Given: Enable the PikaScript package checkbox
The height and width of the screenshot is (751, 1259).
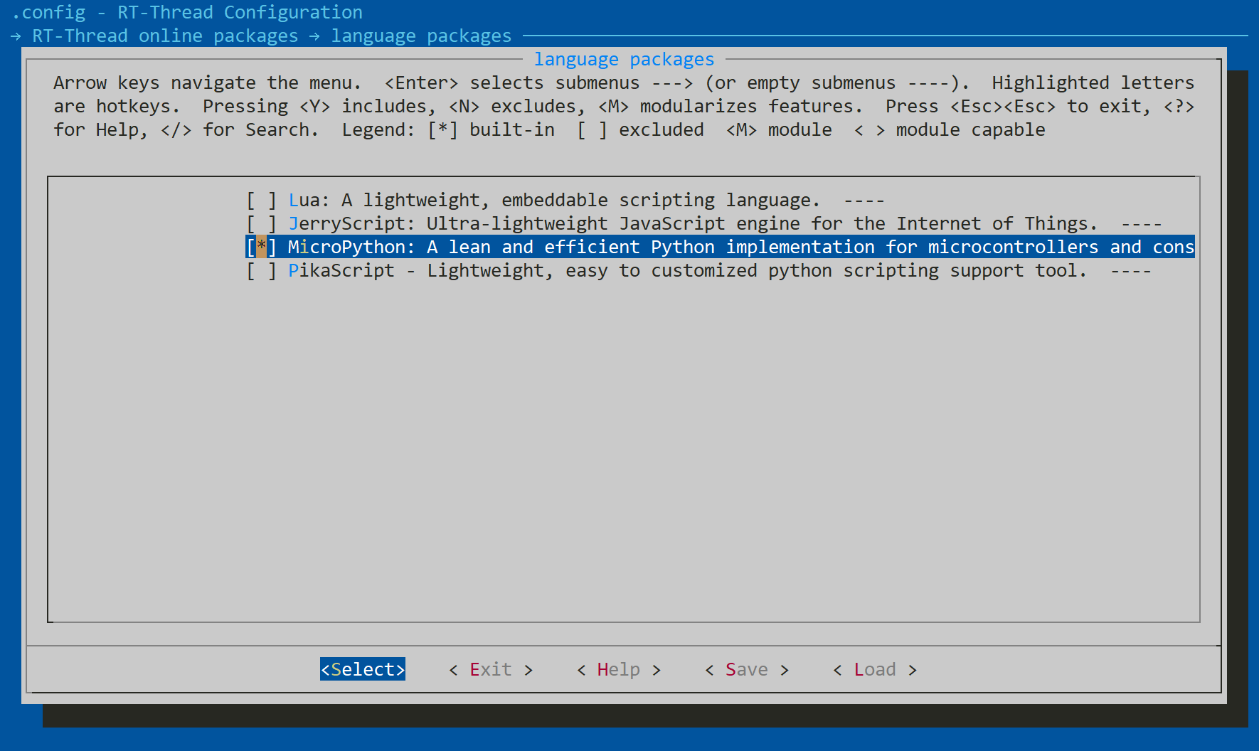Looking at the screenshot, I should click(261, 271).
